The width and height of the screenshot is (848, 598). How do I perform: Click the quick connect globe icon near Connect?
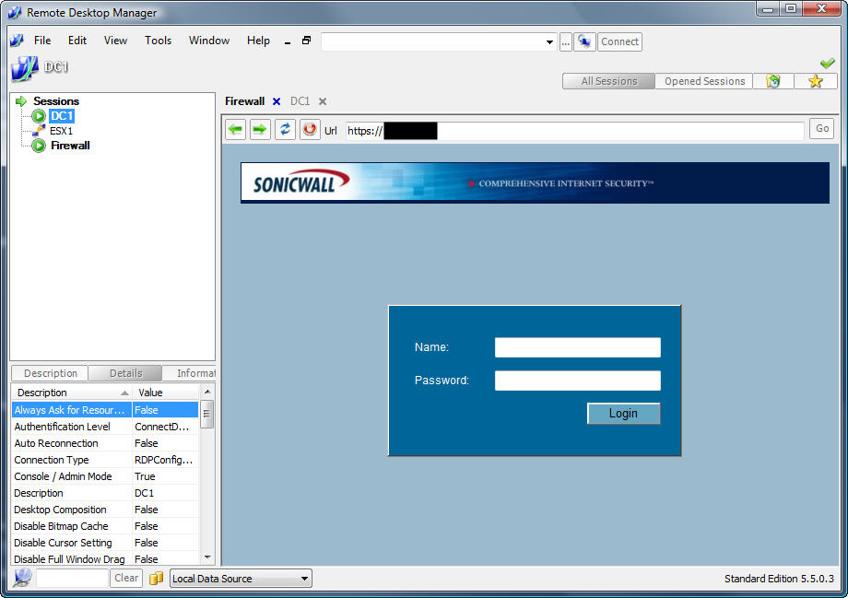click(584, 41)
